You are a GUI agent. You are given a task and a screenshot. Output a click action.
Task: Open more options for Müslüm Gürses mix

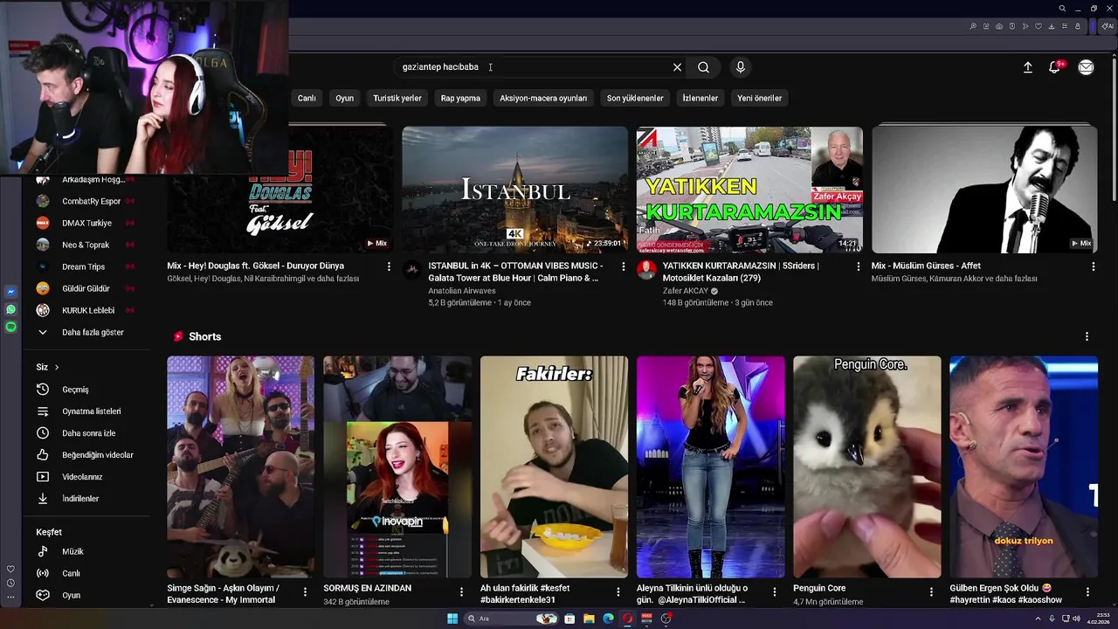(x=1094, y=266)
